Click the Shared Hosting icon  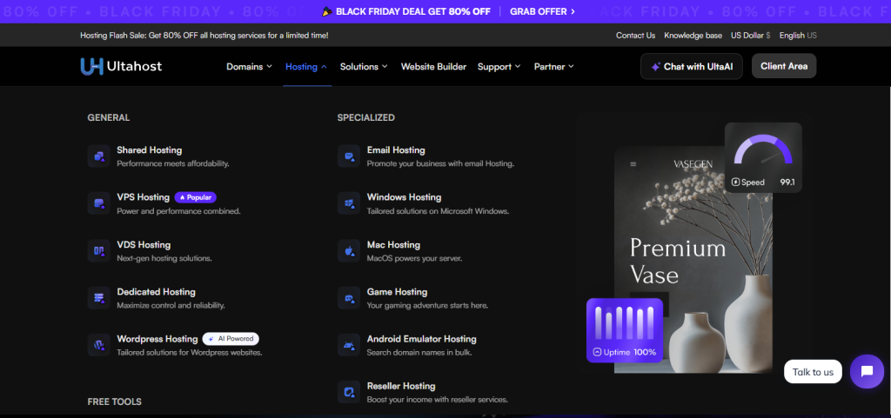pyautogui.click(x=99, y=156)
